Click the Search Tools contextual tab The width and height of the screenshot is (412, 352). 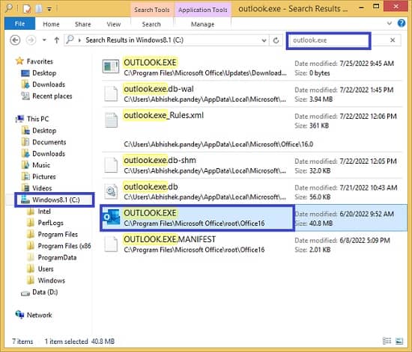click(152, 10)
